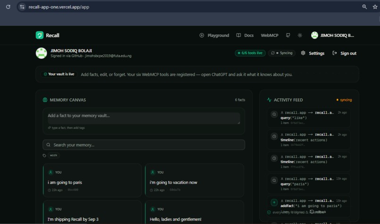The image size is (380, 224).
Task: Click the Memory Canvas brain icon
Action: click(45, 100)
